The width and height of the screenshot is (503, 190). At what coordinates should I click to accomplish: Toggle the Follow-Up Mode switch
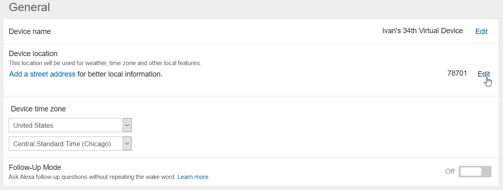click(475, 172)
